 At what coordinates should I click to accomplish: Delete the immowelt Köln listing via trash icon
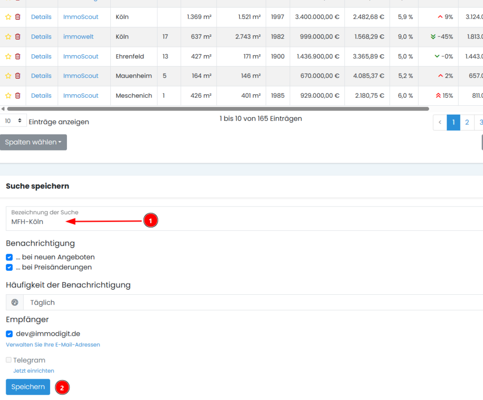(17, 37)
